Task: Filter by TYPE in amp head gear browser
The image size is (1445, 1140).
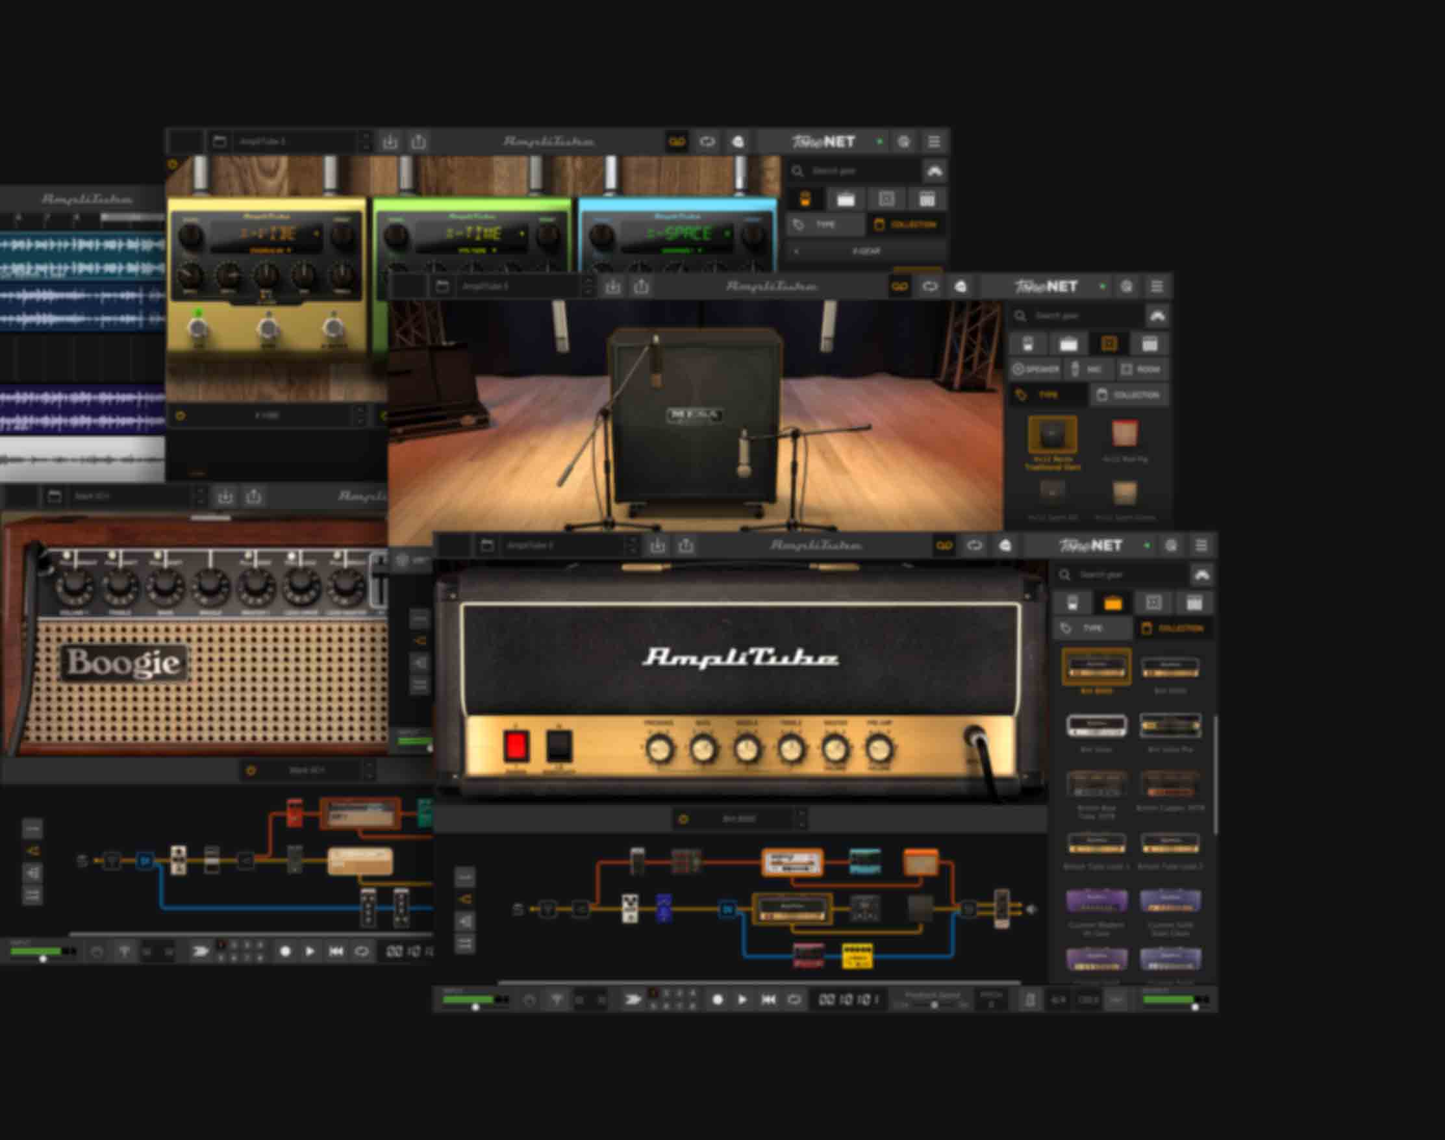Action: pos(1092,628)
